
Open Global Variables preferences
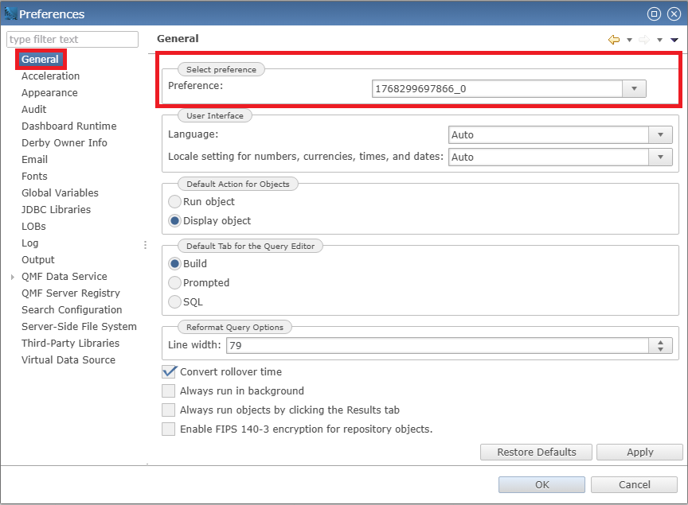(x=60, y=193)
